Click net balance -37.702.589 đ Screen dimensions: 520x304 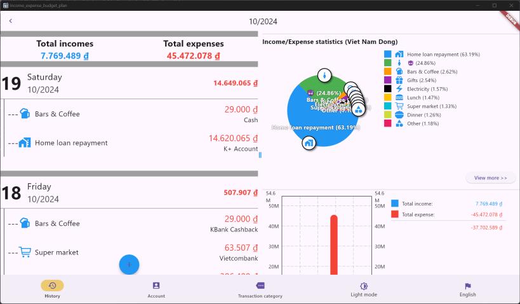pyautogui.click(x=486, y=228)
